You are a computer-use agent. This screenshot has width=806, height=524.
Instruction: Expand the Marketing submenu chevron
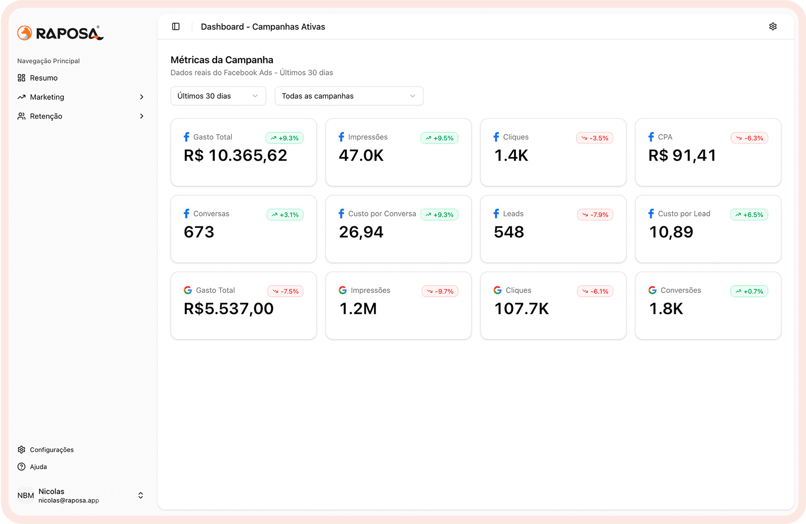[x=142, y=97]
